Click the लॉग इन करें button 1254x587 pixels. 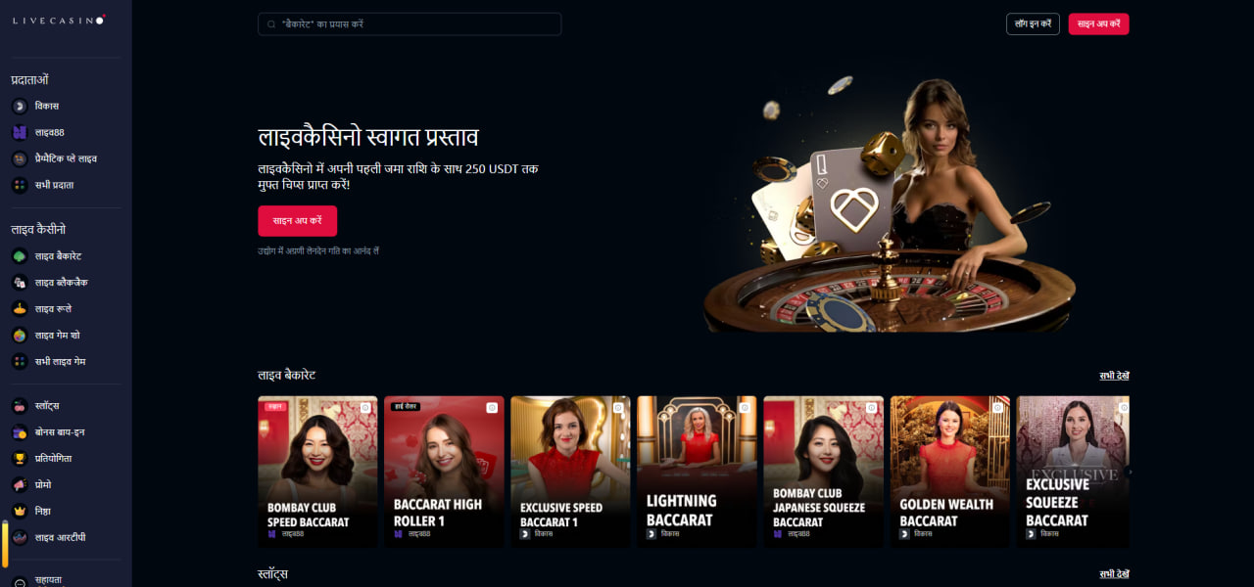click(1033, 23)
